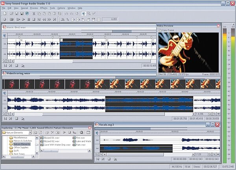
Task: Click the magnifier zoom icon in Music Bed.wav
Action: click(9, 61)
